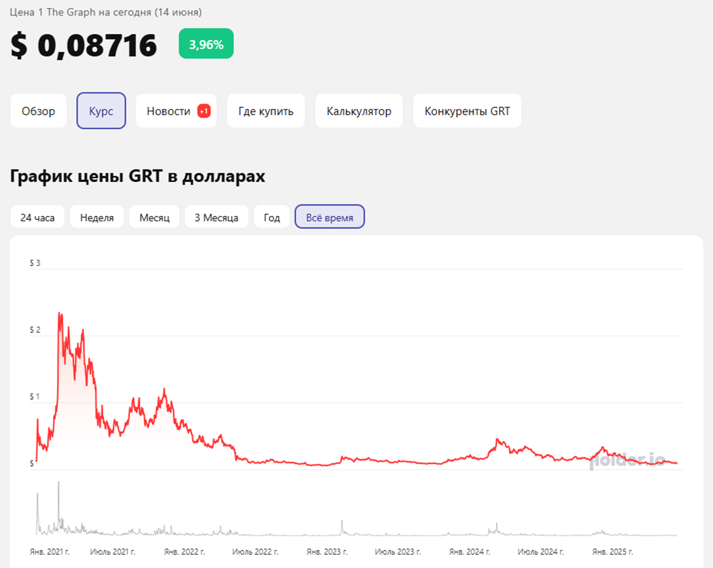The height and width of the screenshot is (568, 713).
Task: Click the Июль 2022 г. axis label
Action: tap(256, 552)
